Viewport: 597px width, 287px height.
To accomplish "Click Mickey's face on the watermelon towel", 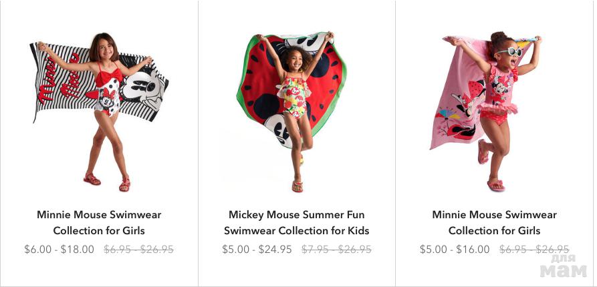I will (276, 127).
